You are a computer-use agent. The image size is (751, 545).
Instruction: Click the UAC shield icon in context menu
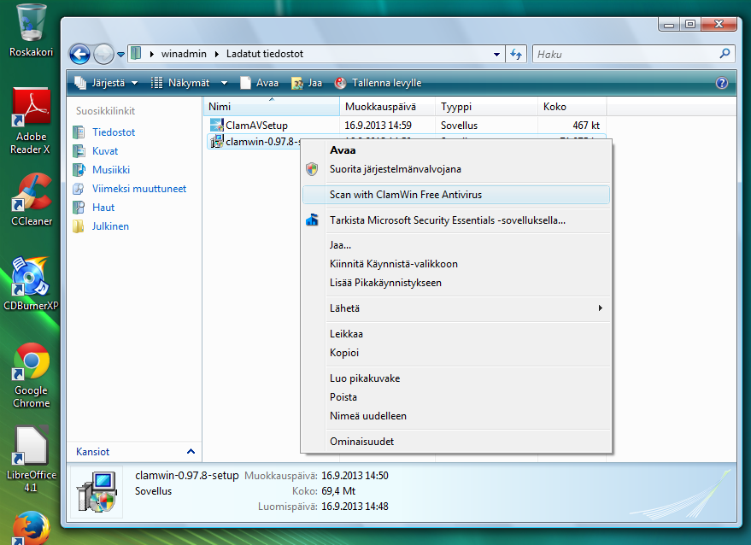point(312,169)
